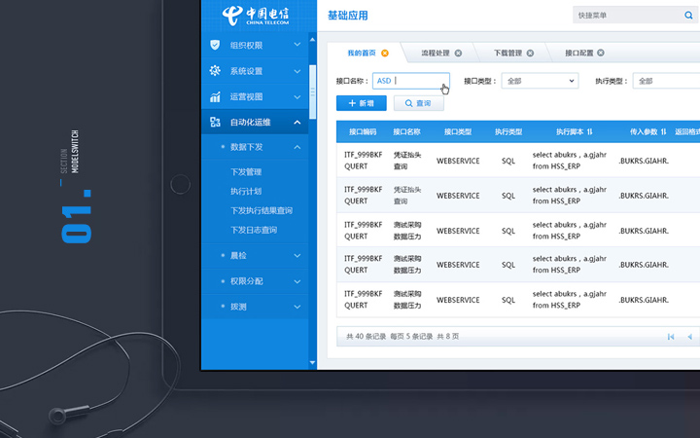Click the 每页 5 条记录 text
The width and height of the screenshot is (700, 438).
click(411, 337)
